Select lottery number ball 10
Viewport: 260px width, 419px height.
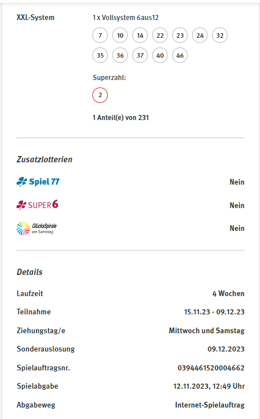(x=120, y=35)
